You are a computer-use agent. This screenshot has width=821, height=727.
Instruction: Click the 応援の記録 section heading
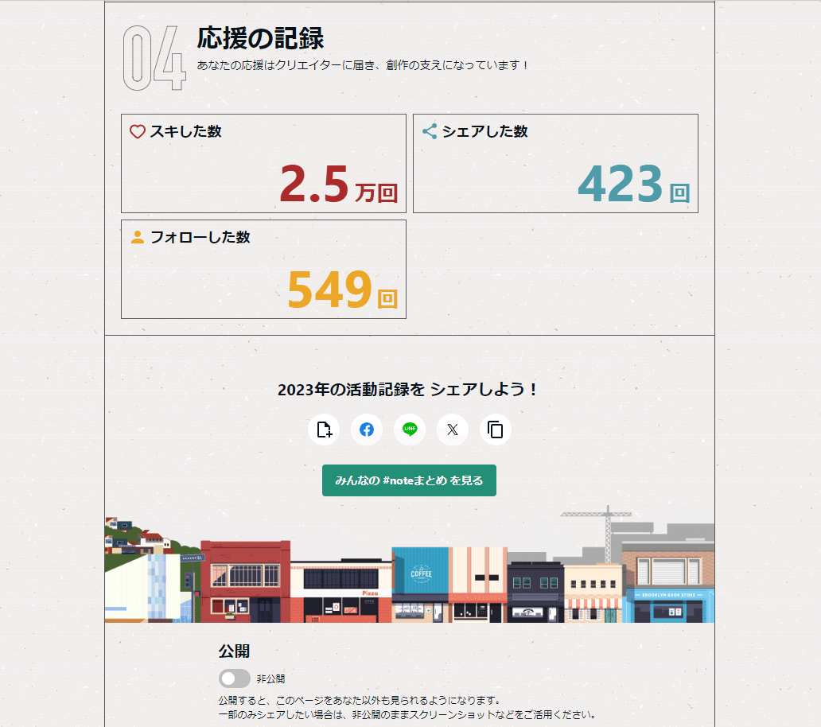pyautogui.click(x=260, y=38)
